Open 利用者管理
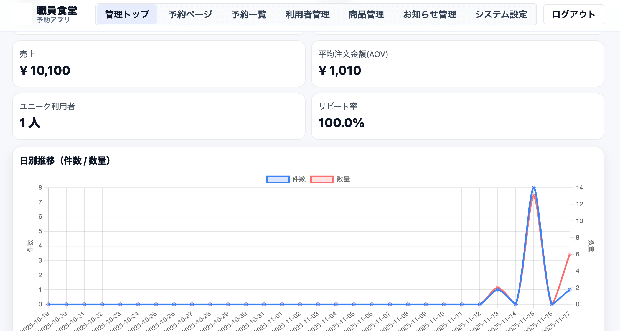Screen dimensions: 620x331 308,14
